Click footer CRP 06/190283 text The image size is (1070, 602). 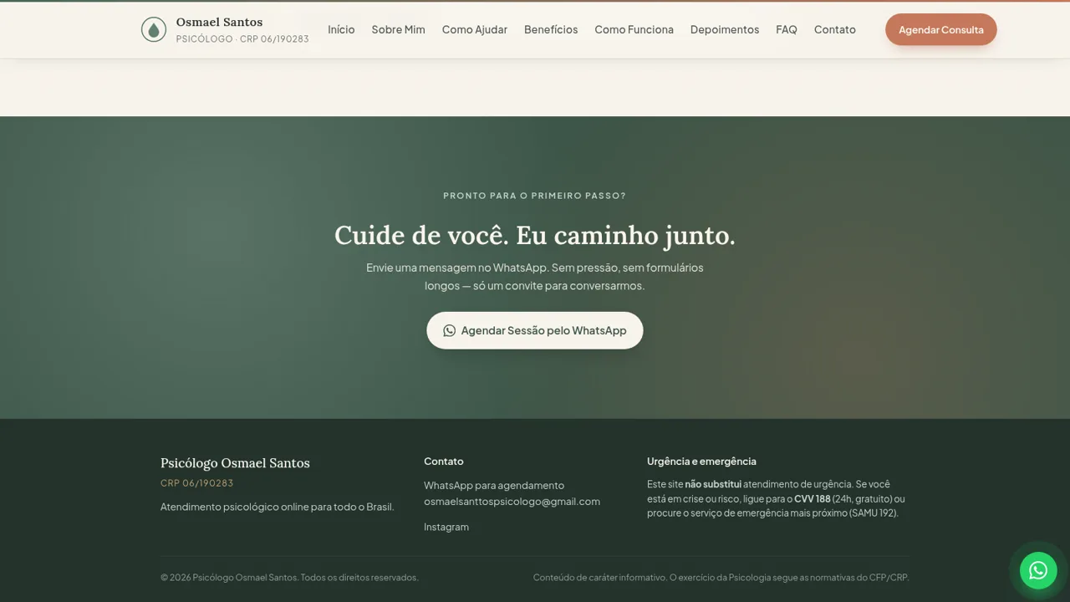(x=196, y=483)
